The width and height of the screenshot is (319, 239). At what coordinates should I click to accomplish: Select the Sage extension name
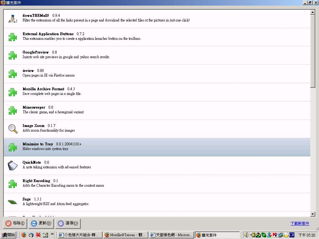click(27, 199)
